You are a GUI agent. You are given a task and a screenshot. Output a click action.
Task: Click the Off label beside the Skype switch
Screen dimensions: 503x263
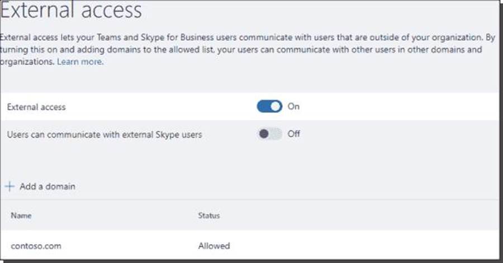tap(293, 134)
